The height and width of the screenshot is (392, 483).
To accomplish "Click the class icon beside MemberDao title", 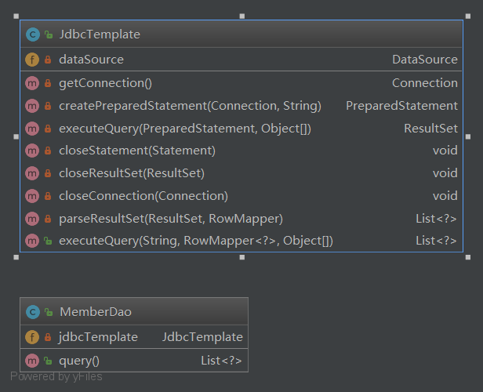I will (x=32, y=312).
